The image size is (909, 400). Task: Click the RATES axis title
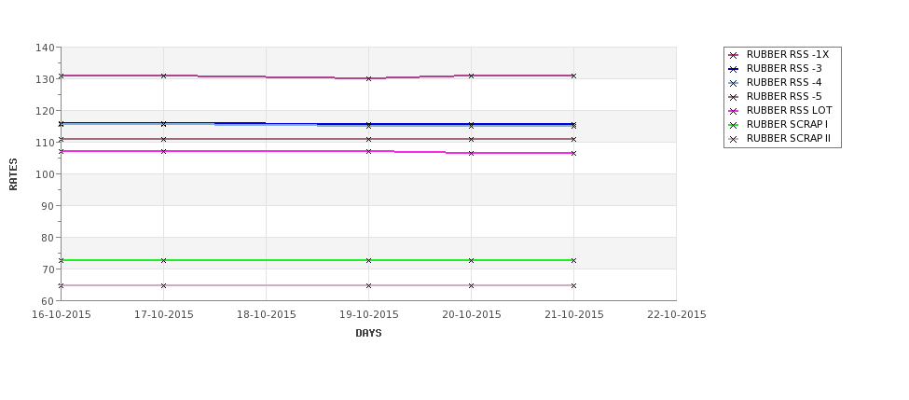coord(13,174)
